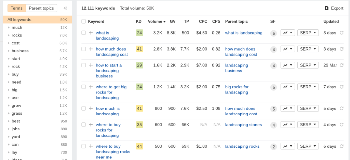This screenshot has width=350, height=160.
Task: Click SERP features badge 2 for 'landscaping rocks' row
Action: coord(273,147)
